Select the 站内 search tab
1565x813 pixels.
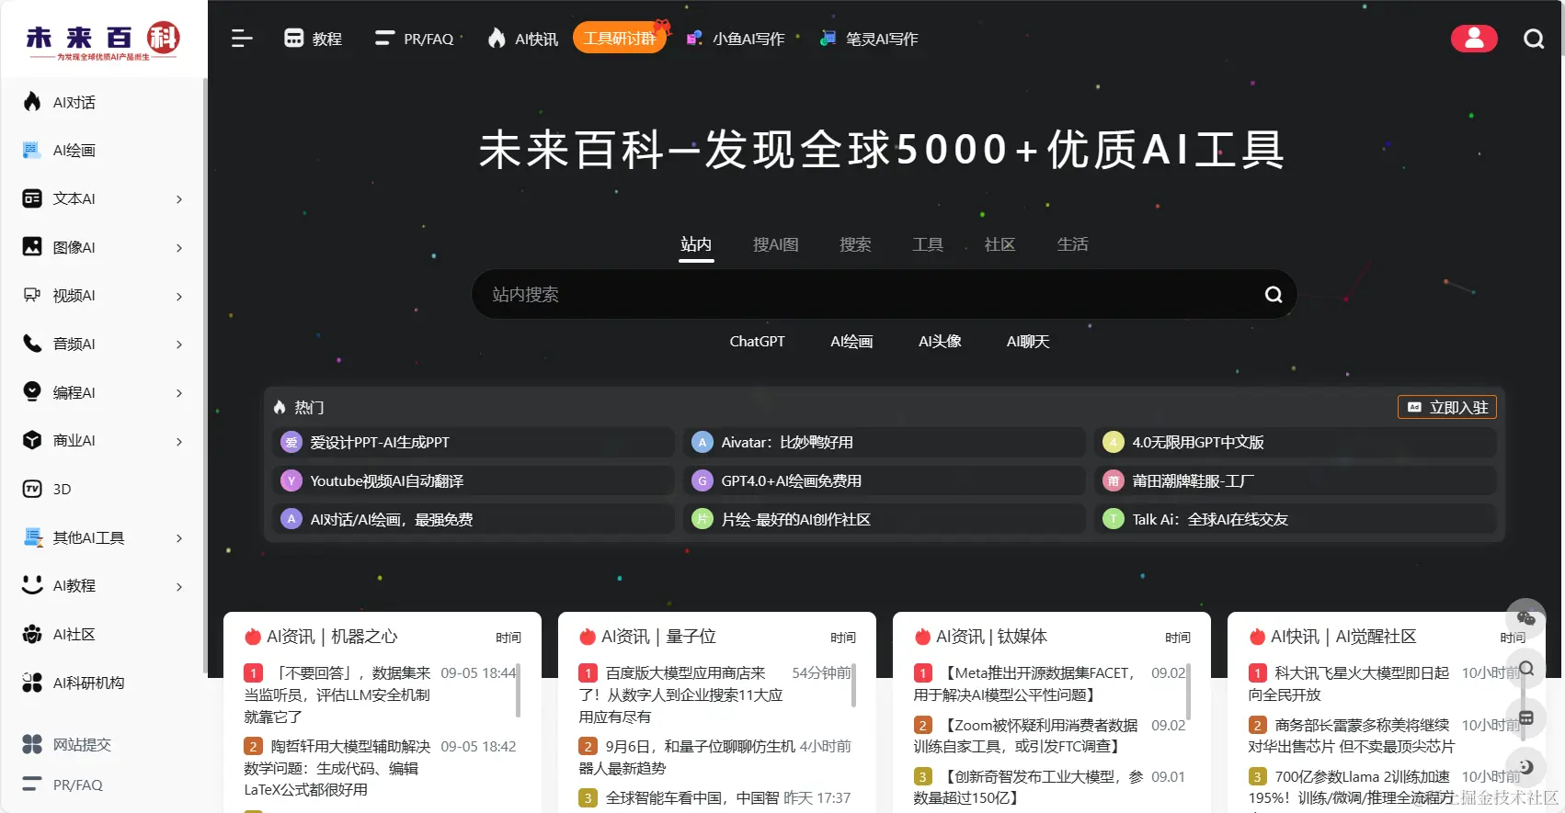[x=696, y=244]
